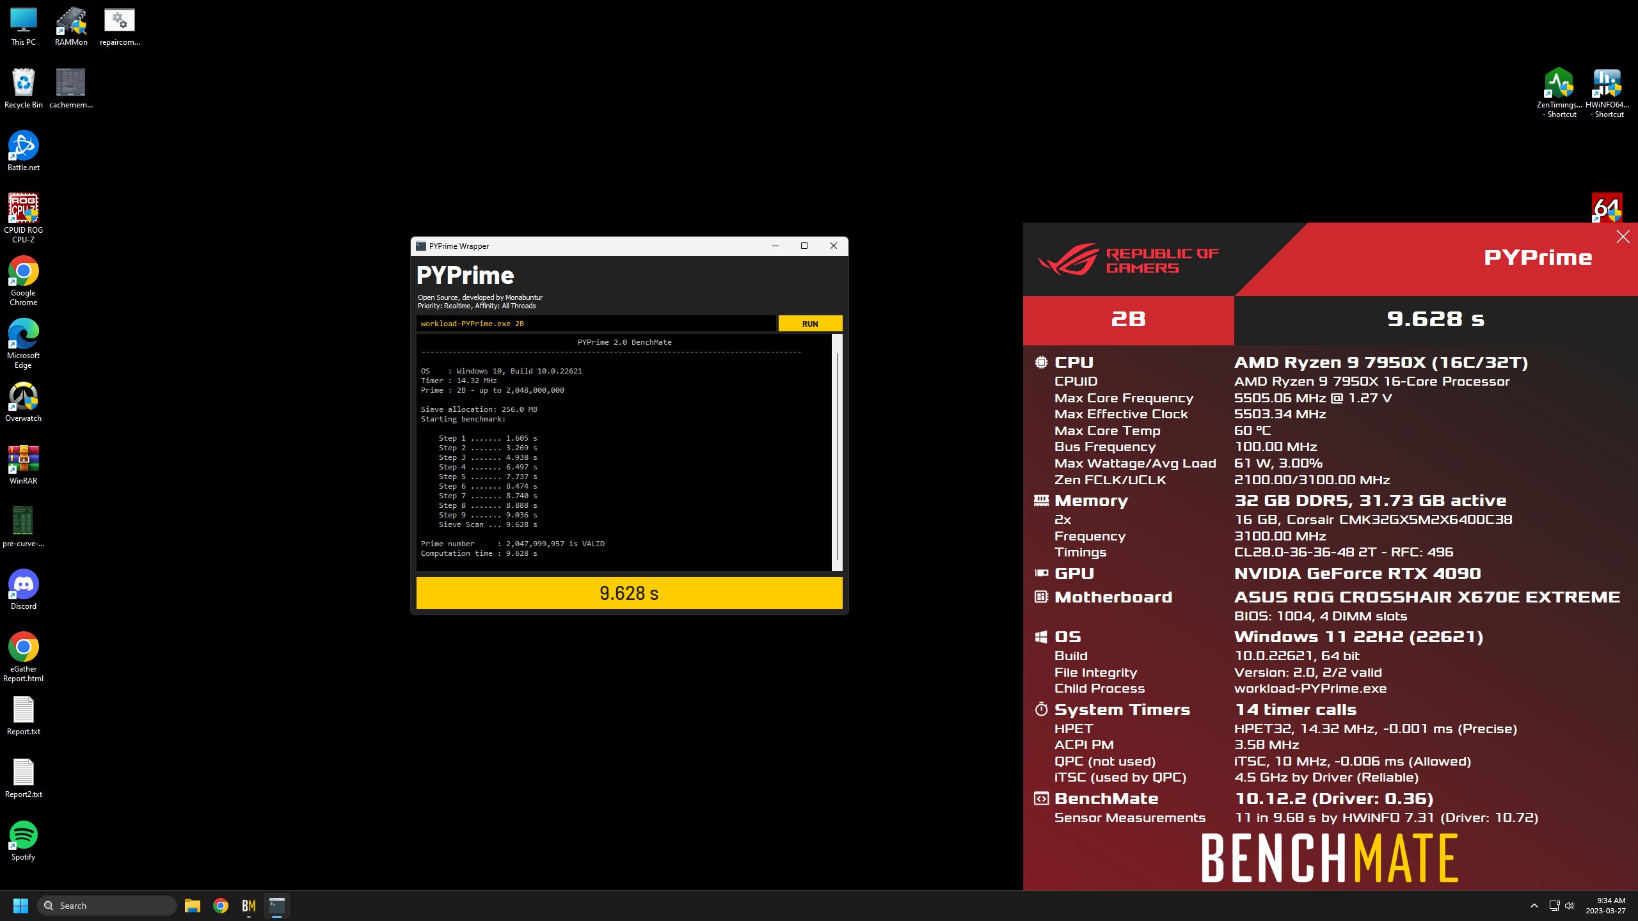Maximize the PYPrime Wrapper window
1638x921 pixels.
tap(804, 246)
